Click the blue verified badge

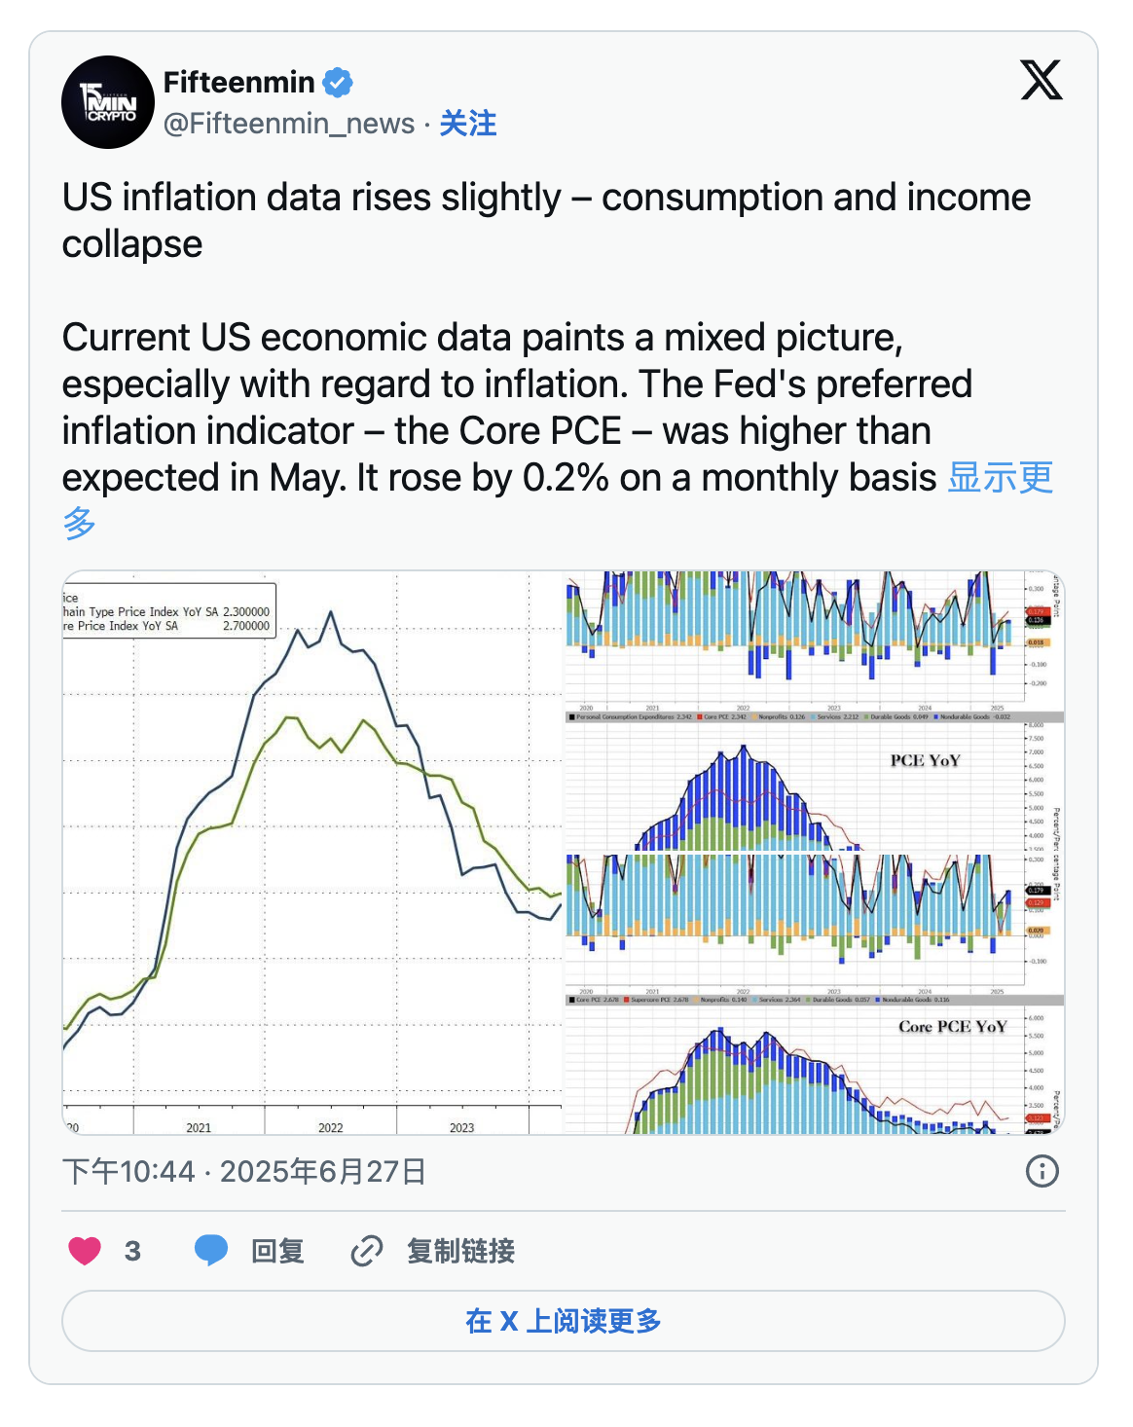coord(338,83)
